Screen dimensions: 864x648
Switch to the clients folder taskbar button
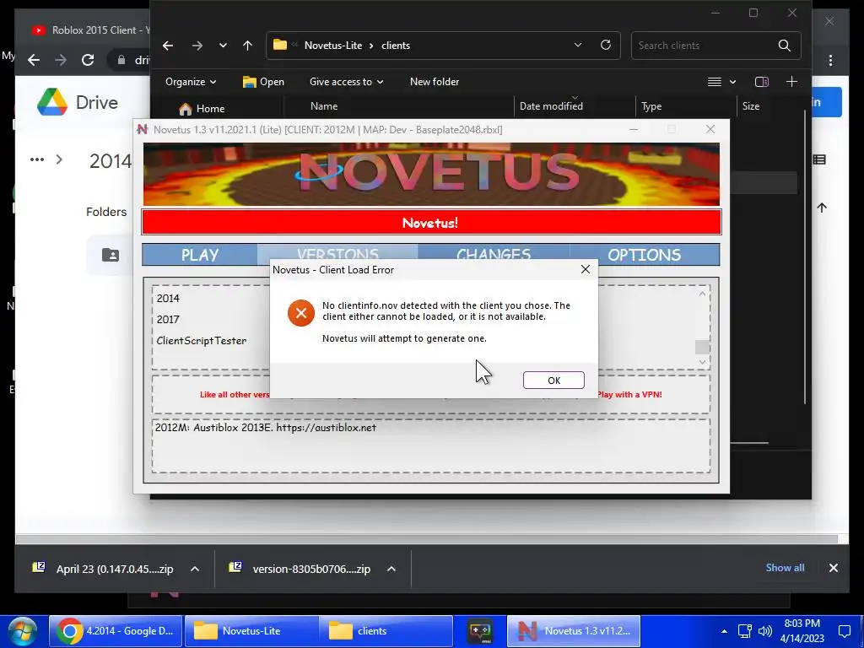(386, 631)
